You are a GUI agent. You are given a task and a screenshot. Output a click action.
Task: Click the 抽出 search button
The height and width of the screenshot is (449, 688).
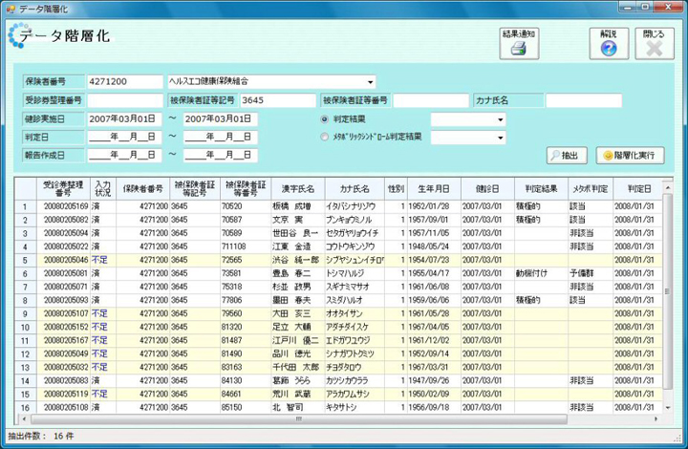click(x=567, y=155)
